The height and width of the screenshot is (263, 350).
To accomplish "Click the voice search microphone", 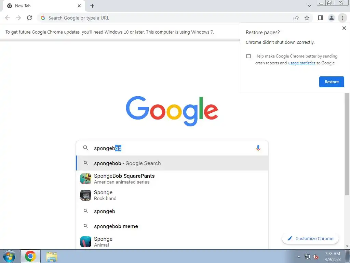I will 258,148.
